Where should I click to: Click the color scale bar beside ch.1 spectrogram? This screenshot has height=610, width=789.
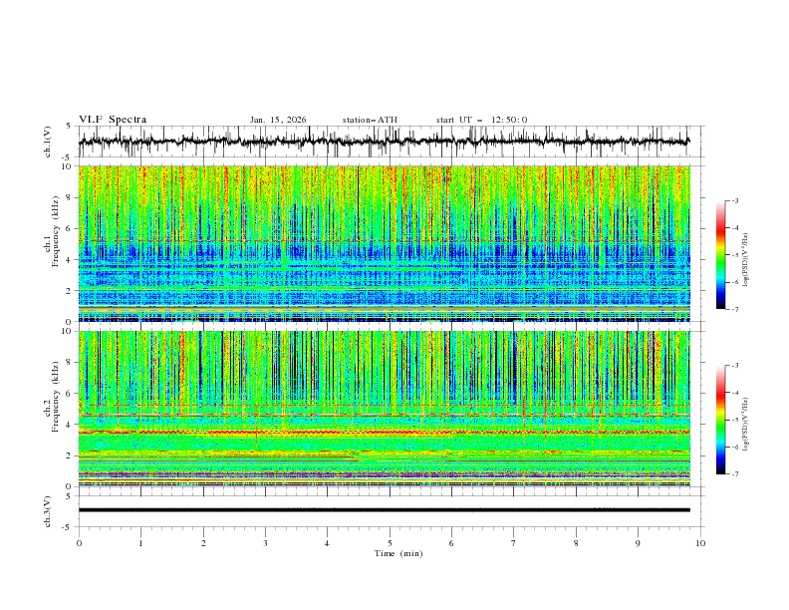click(x=720, y=255)
